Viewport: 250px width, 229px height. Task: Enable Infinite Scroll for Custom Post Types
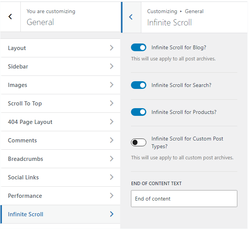pos(139,142)
